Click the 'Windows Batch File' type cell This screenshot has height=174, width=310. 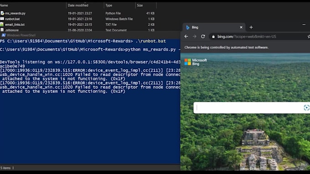point(119,19)
